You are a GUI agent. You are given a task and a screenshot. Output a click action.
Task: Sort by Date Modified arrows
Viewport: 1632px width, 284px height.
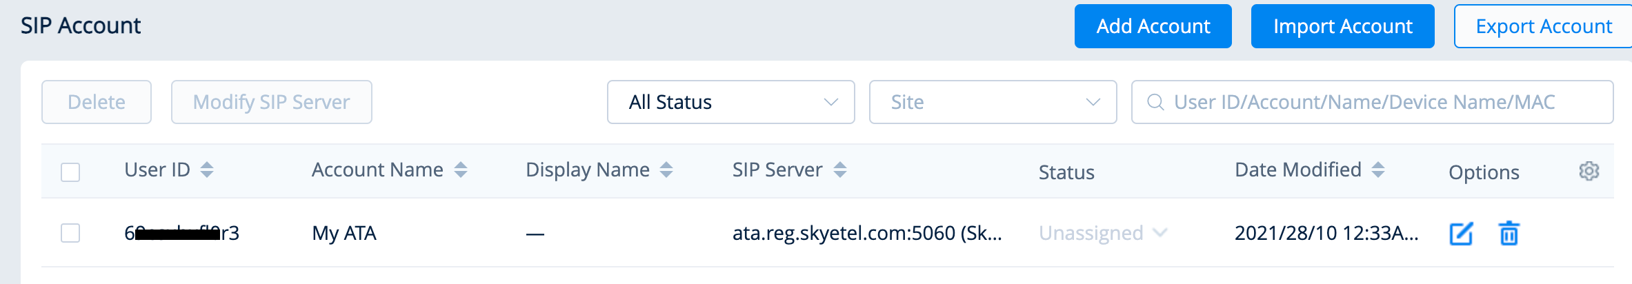pos(1378,170)
